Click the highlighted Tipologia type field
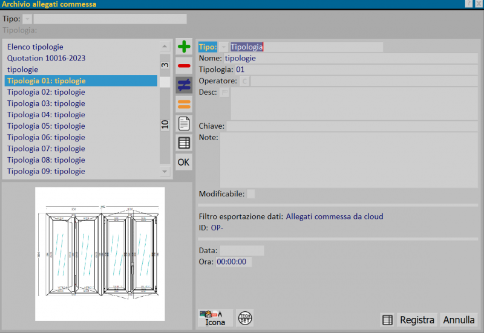The height and width of the screenshot is (333, 484). (x=307, y=47)
